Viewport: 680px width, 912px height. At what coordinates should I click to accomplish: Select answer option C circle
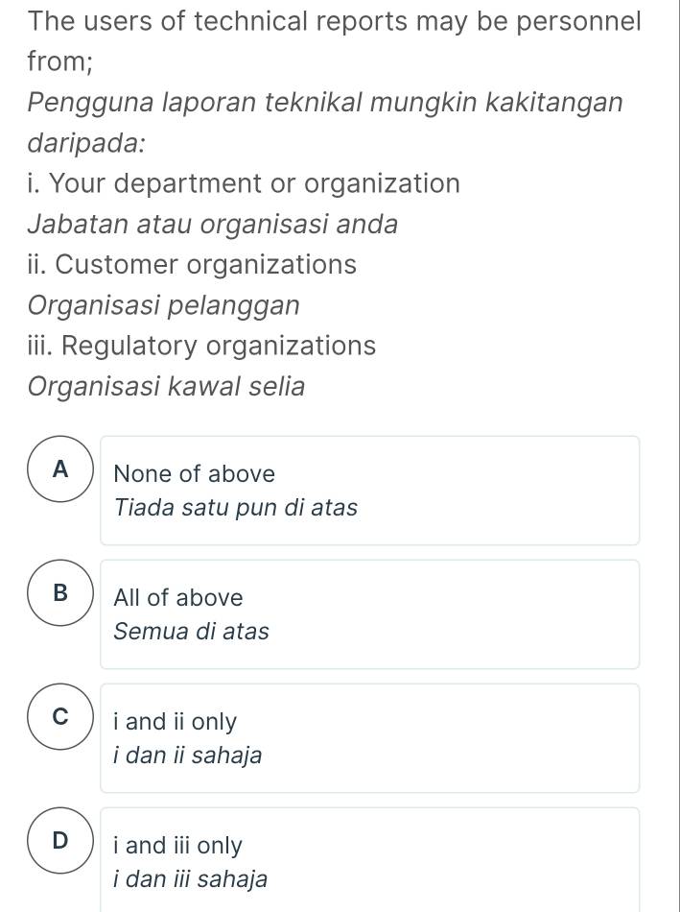[59, 717]
